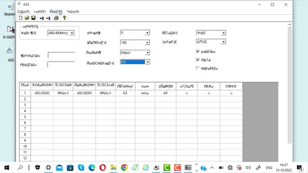Click the network globe tray icon

230,168
